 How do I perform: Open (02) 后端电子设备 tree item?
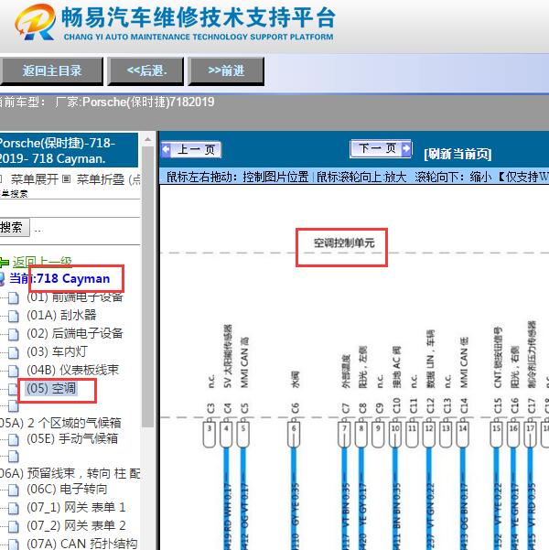click(x=75, y=333)
